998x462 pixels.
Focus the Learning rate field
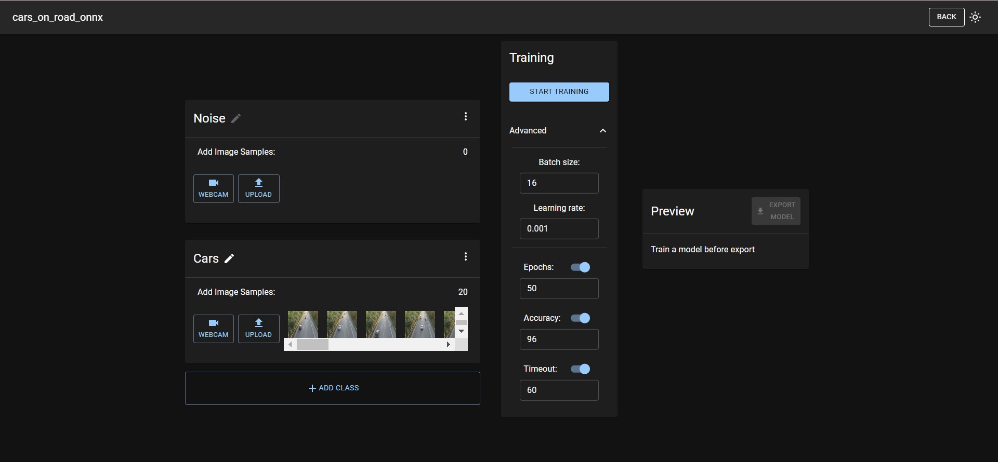click(x=559, y=229)
